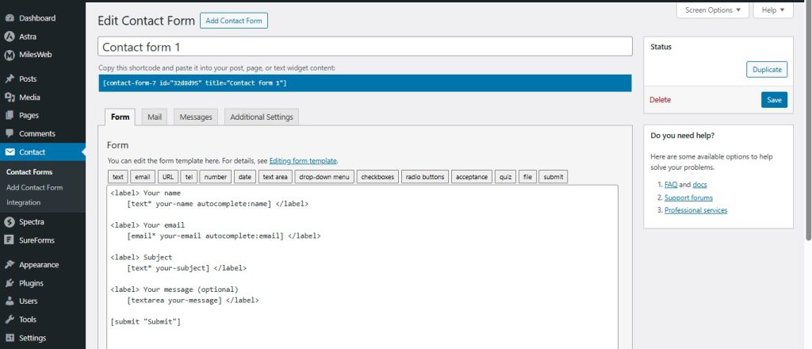Viewport: 812px width, 349px height.
Task: Insert a submit tag
Action: point(553,177)
